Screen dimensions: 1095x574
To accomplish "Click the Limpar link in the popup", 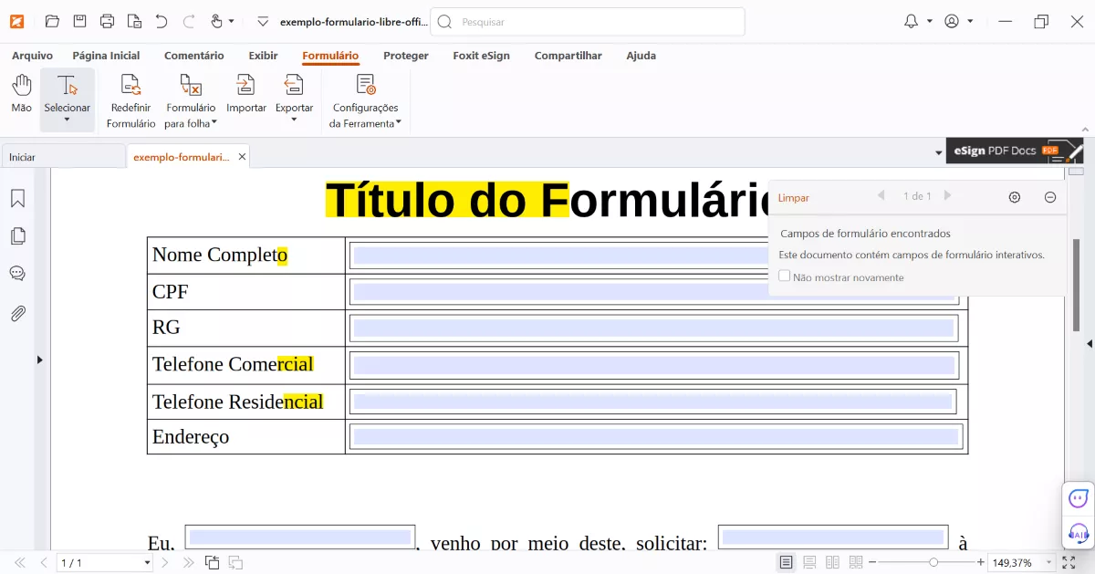I will tap(793, 197).
